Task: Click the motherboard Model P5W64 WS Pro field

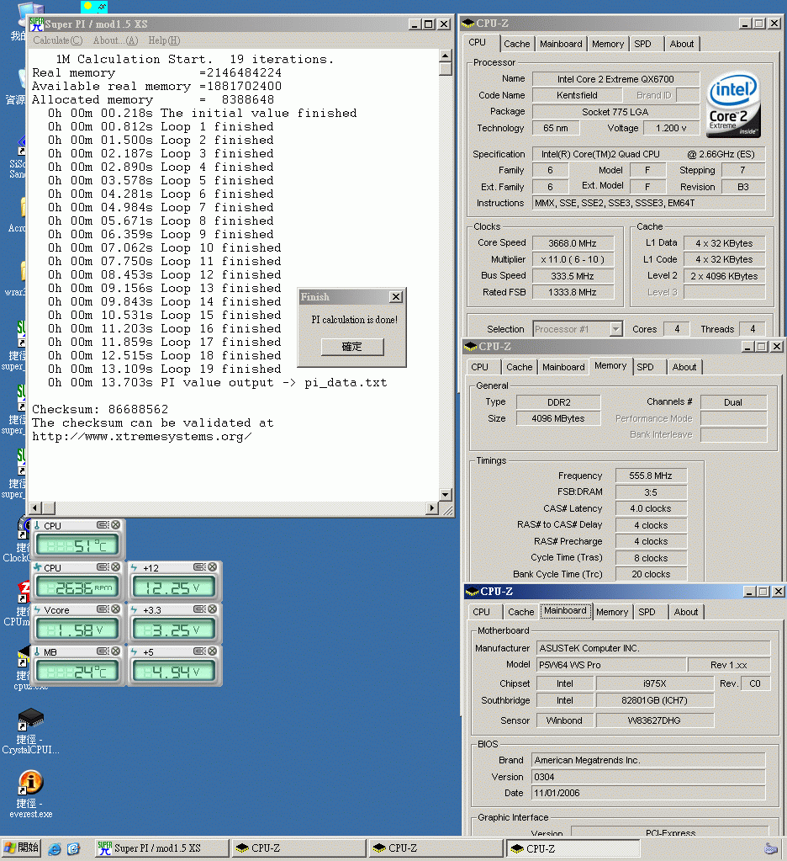Action: 611,664
